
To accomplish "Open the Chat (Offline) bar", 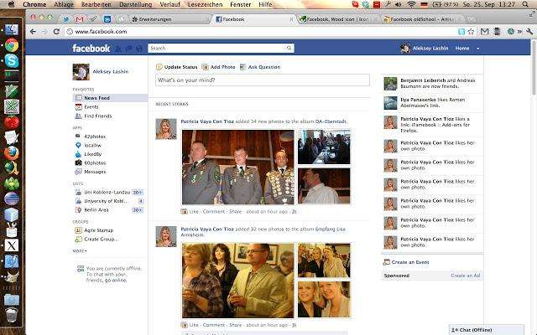I will [486, 329].
